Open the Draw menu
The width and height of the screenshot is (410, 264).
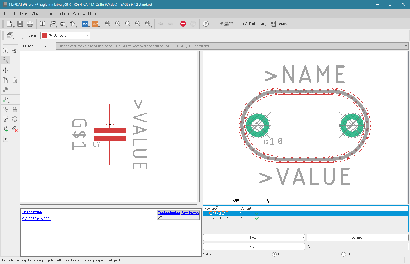coord(24,13)
